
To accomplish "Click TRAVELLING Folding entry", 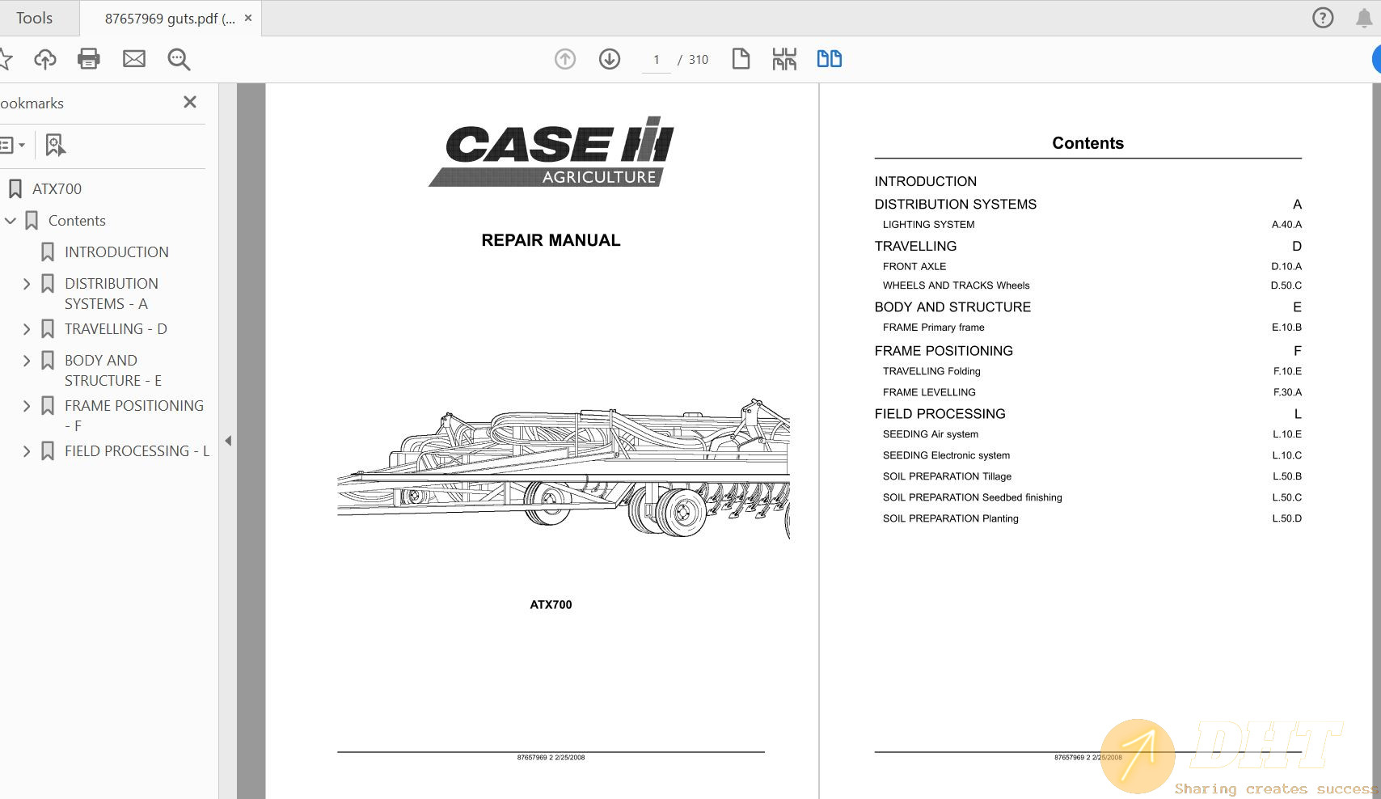I will coord(931,371).
